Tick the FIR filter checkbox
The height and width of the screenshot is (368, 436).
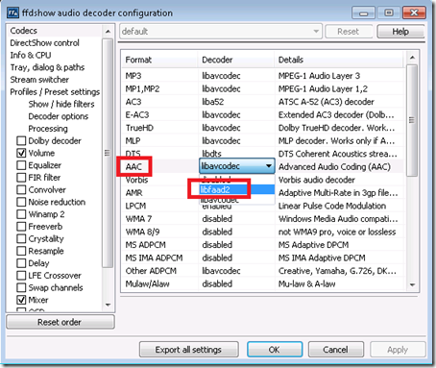coord(21,178)
